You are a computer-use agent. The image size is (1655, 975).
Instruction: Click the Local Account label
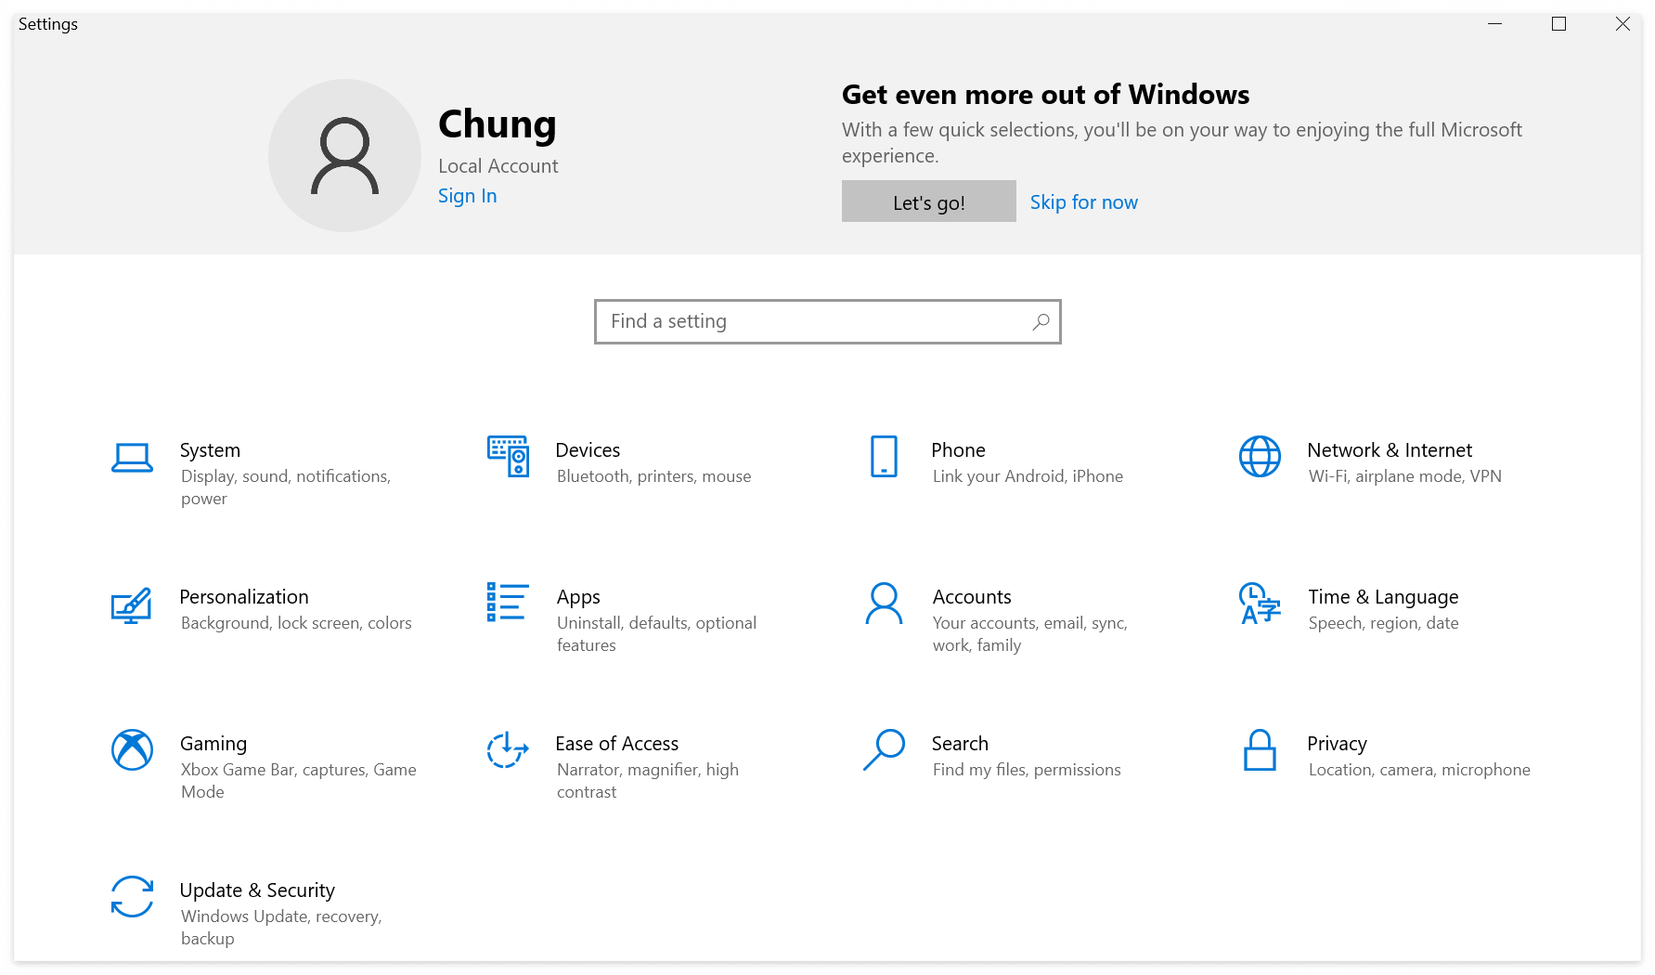click(498, 166)
